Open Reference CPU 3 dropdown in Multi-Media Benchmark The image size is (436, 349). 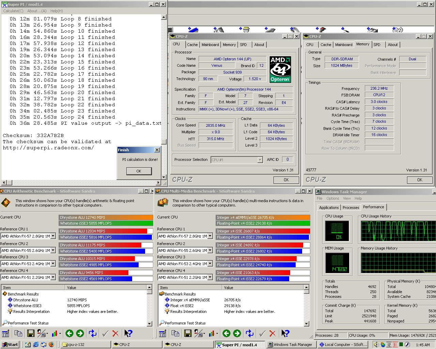pos(210,264)
